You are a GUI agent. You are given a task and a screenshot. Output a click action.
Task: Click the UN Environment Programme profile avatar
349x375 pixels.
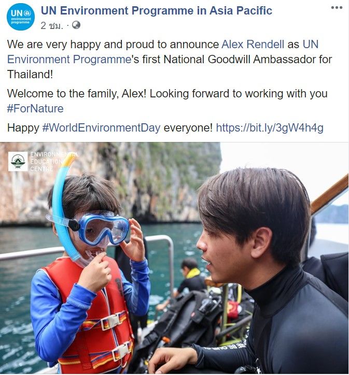20,17
